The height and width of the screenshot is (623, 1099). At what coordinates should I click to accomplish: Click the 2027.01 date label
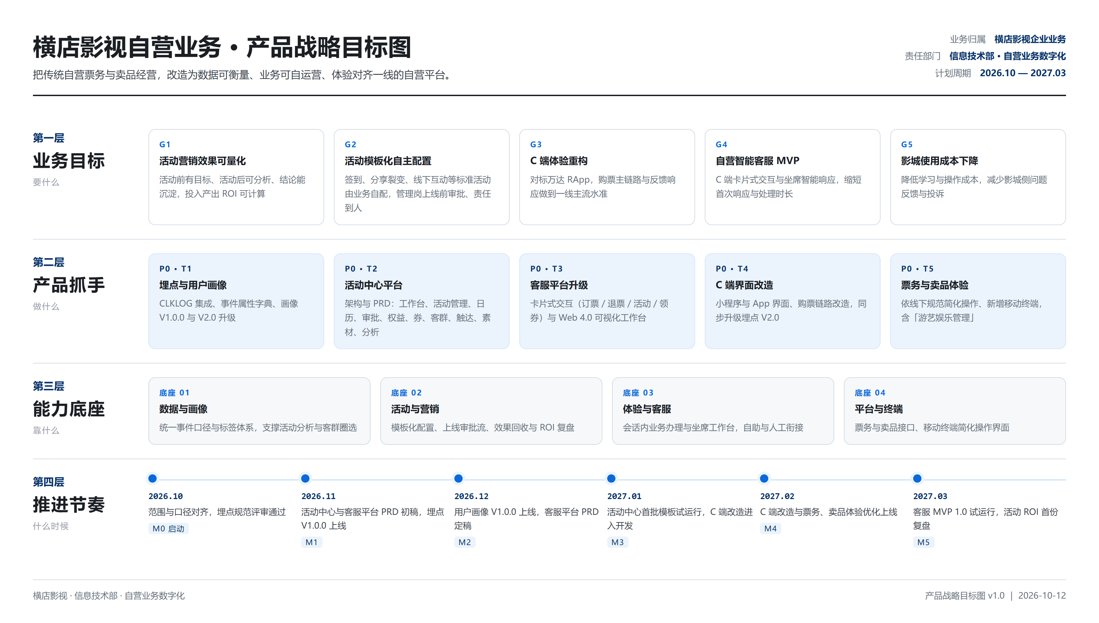(x=624, y=496)
